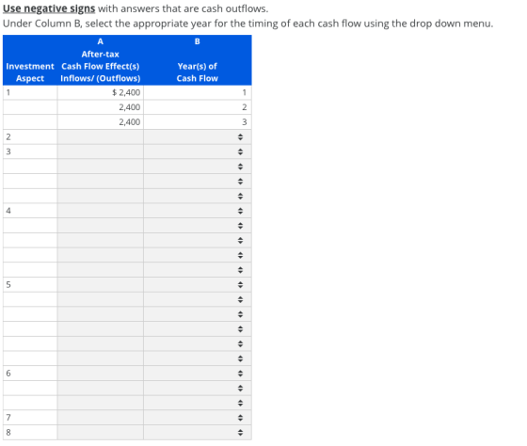Image resolution: width=527 pixels, height=446 pixels.
Task: Click cash flow input directly below aspect 6 row
Action: (x=101, y=389)
